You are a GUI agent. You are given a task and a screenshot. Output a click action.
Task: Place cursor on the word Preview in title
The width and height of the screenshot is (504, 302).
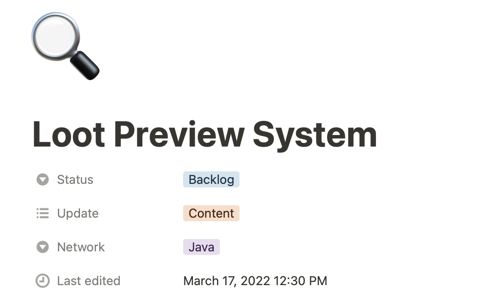pos(179,134)
